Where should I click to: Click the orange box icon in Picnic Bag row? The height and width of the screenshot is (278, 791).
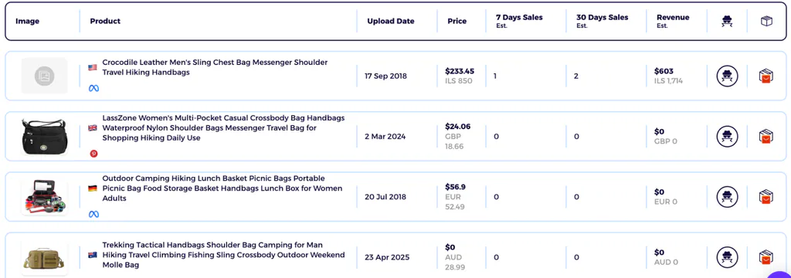[x=766, y=197]
